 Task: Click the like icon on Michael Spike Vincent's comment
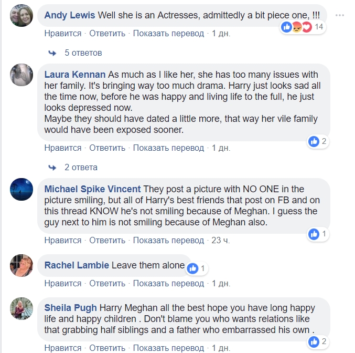(x=314, y=234)
